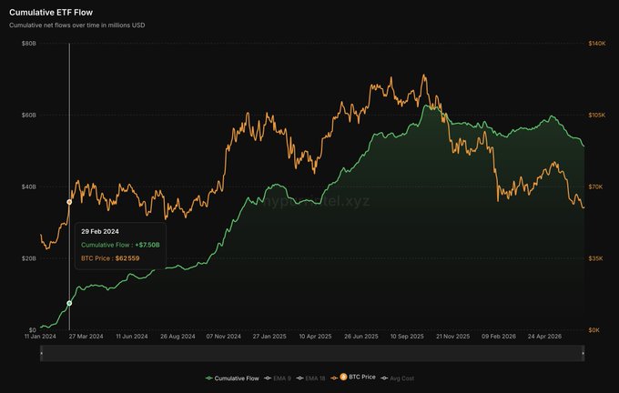The width and height of the screenshot is (619, 393).
Task: Click the '29 Feb 2024' tooltip date
Action: [x=100, y=232]
